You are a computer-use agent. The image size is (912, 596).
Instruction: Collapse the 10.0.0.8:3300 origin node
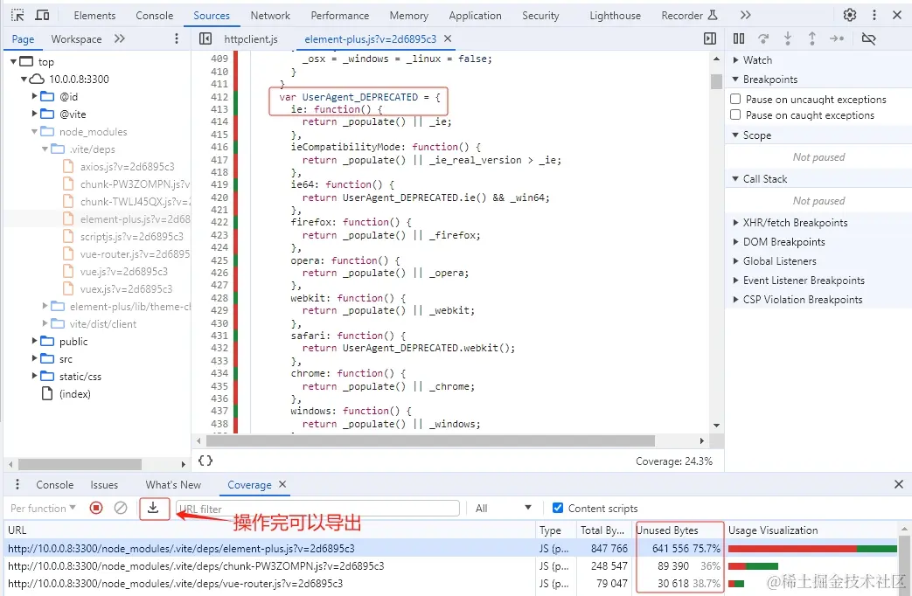tap(24, 79)
